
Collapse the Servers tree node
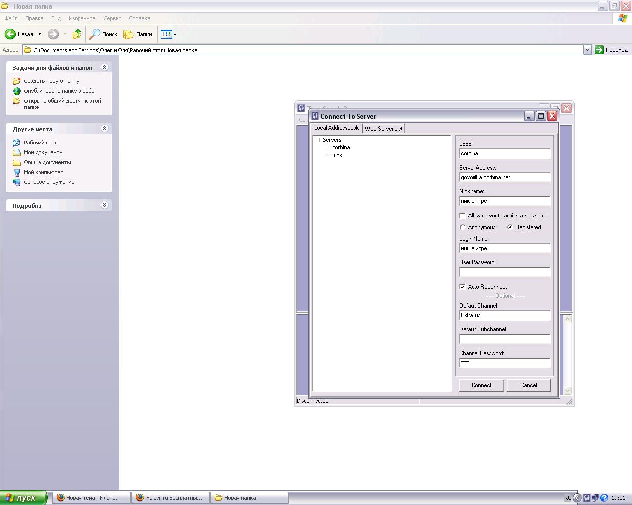click(318, 140)
